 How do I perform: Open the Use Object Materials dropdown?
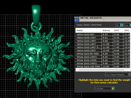(118, 75)
